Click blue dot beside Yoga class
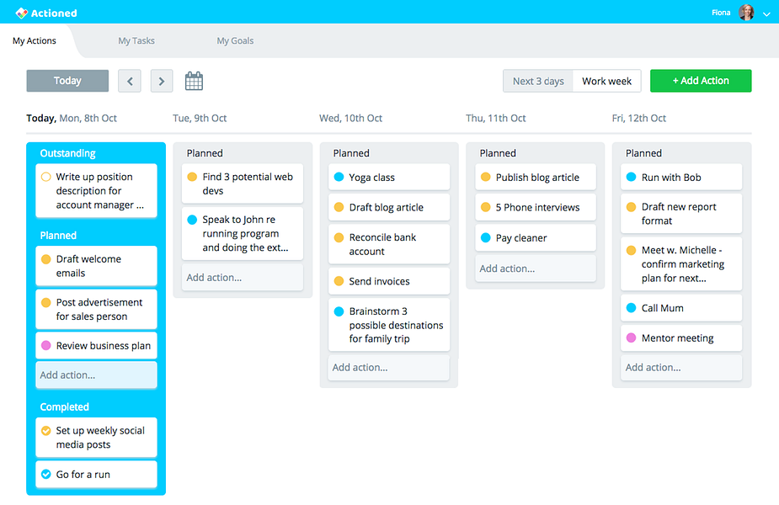The width and height of the screenshot is (779, 505). tap(339, 178)
